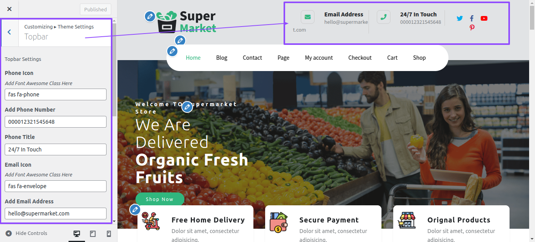Viewport: 535px width, 242px height.
Task: Click the edit pencil next to the navigation menu
Action: point(172,51)
